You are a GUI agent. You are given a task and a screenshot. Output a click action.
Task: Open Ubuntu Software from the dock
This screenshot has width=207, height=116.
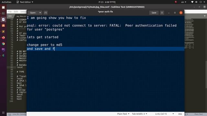click(3, 25)
